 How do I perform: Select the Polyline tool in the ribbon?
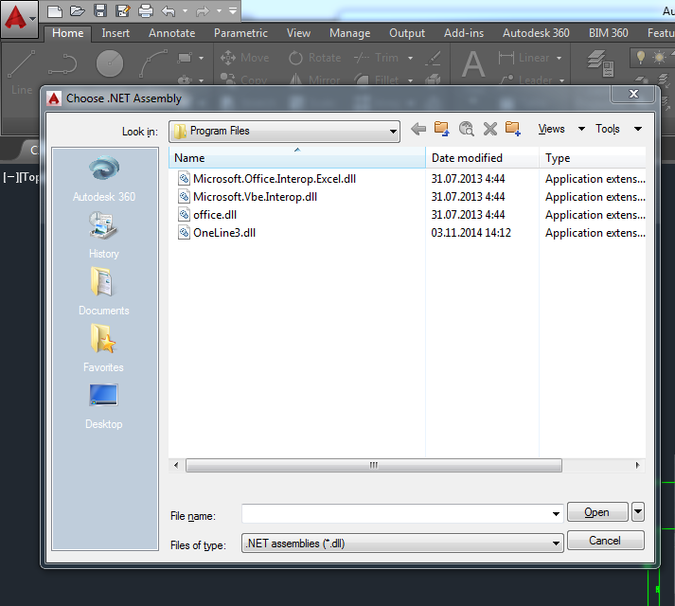[x=62, y=63]
